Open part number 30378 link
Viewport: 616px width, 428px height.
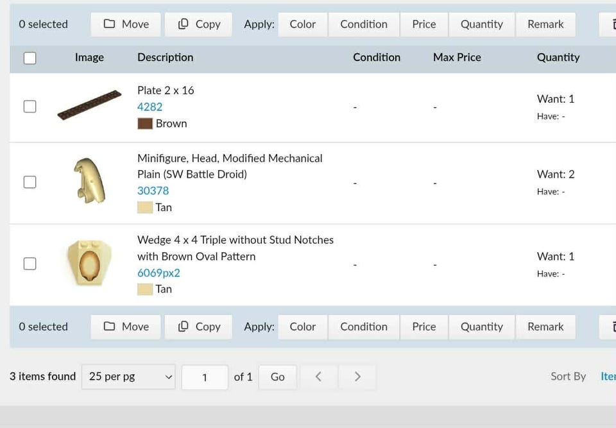tap(153, 191)
